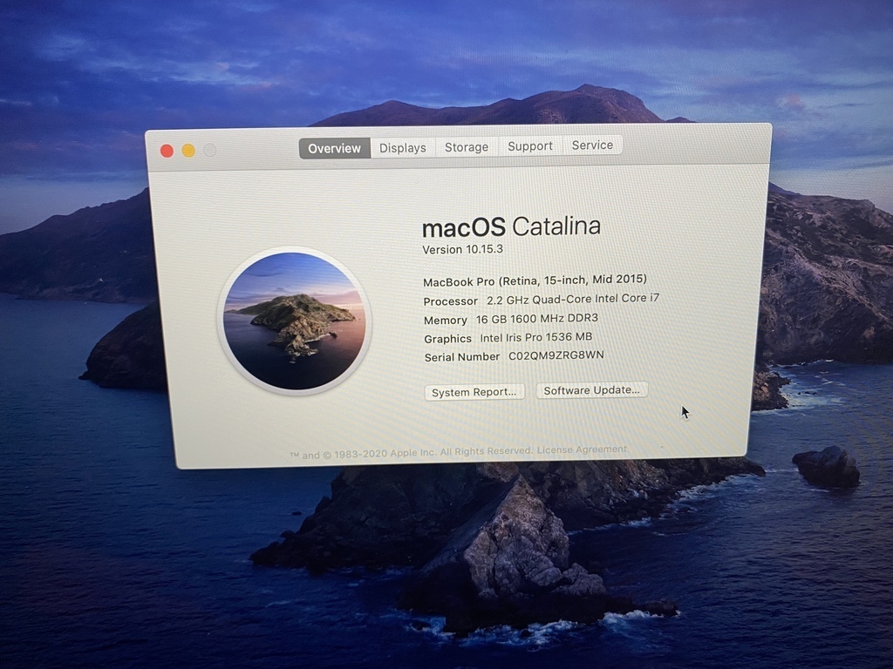Click the 16 GB 1600 MHz DDR3 value
The width and height of the screenshot is (893, 669).
pyautogui.click(x=536, y=319)
